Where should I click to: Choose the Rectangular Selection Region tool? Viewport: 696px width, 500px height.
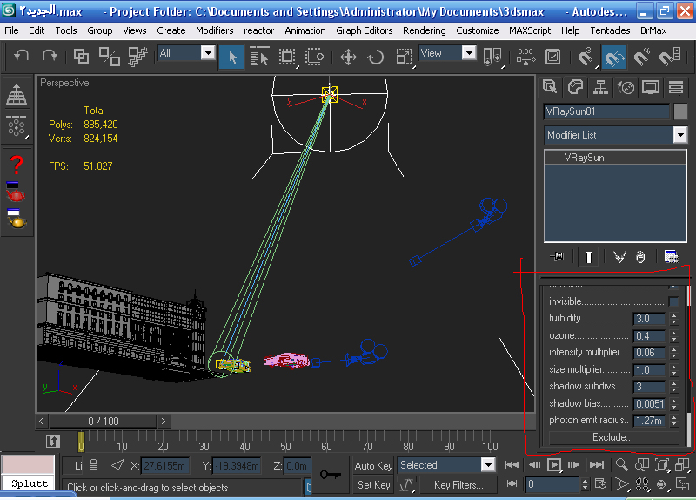click(x=287, y=57)
